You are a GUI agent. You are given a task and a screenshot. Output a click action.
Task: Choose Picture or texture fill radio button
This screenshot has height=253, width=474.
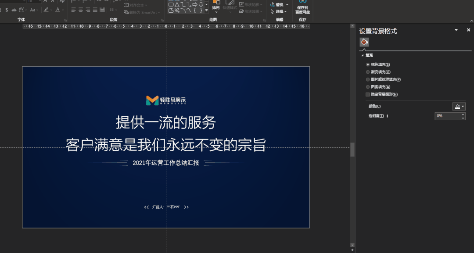368,79
